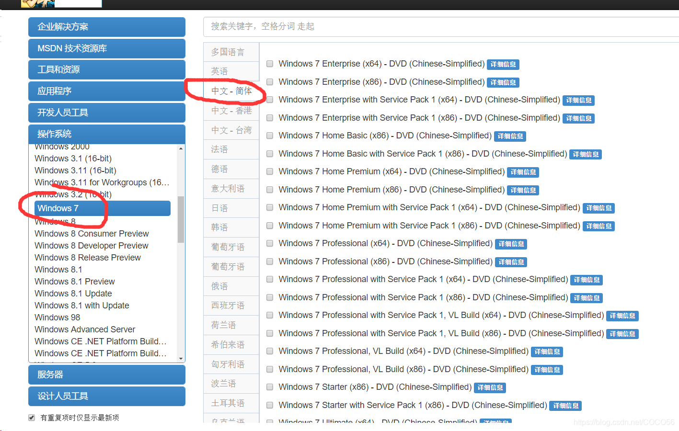
Task: Click the OS list scroll-up arrow
Action: (181, 148)
